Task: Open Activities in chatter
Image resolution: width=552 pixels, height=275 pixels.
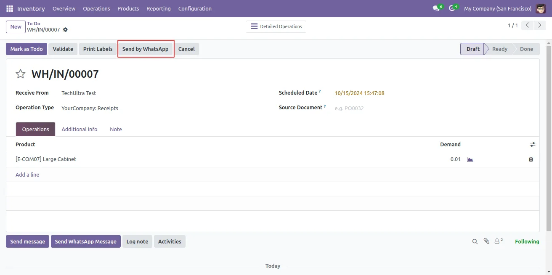Action: (x=170, y=241)
